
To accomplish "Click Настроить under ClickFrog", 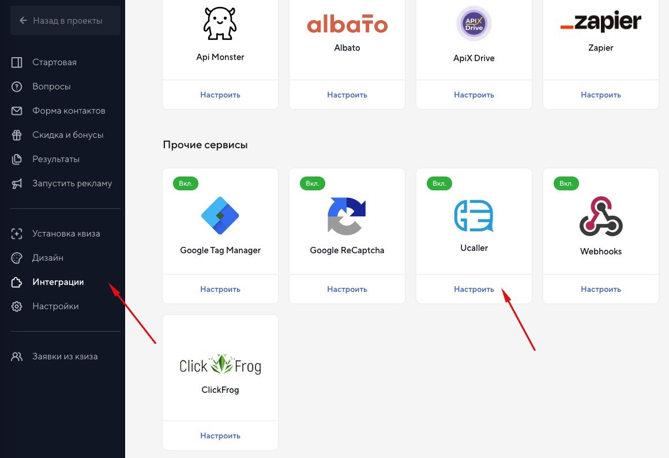I will click(x=220, y=436).
